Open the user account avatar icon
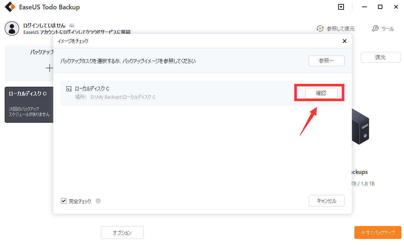 [x=12, y=28]
